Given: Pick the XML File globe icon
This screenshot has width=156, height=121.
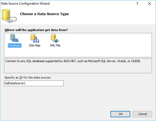Looking at the screenshot, I should point(55,38).
